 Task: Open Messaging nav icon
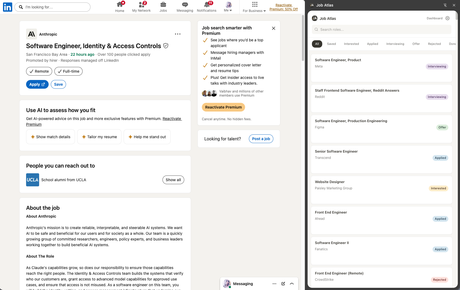185,4
